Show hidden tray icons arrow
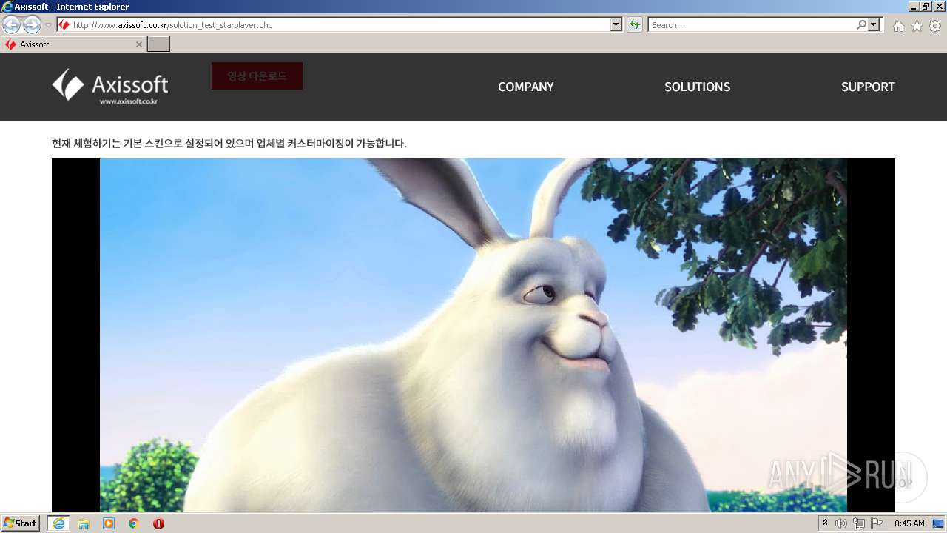 [x=825, y=523]
